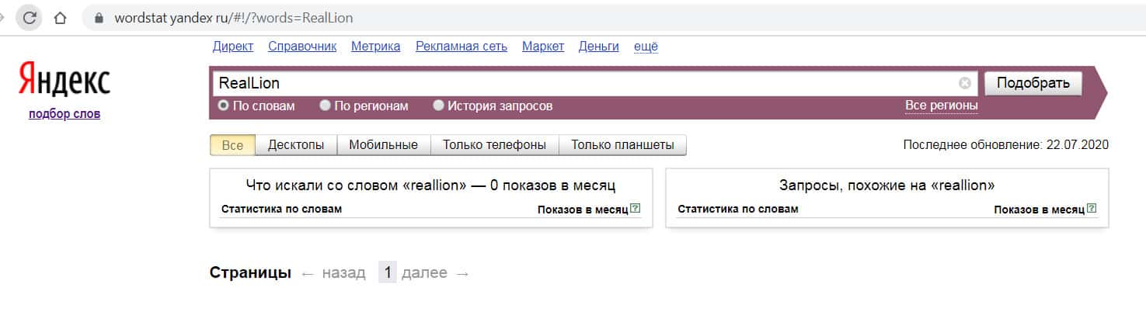Switch to the "Мобильные" tab
The height and width of the screenshot is (312, 1146).
click(x=383, y=145)
